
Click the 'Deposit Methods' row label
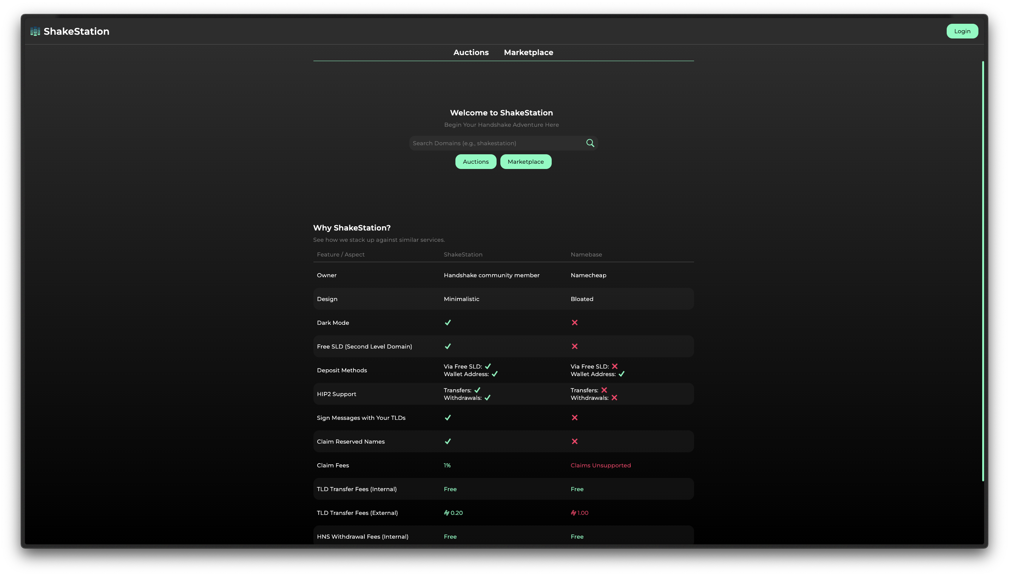pyautogui.click(x=342, y=370)
